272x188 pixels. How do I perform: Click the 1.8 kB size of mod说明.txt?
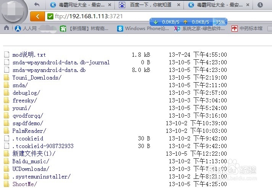pos(141,55)
